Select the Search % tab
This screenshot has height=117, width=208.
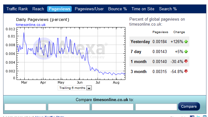pos(168,9)
